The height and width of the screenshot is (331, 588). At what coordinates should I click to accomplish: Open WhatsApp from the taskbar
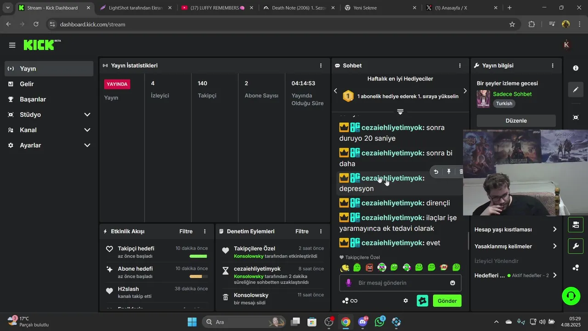[379, 322]
